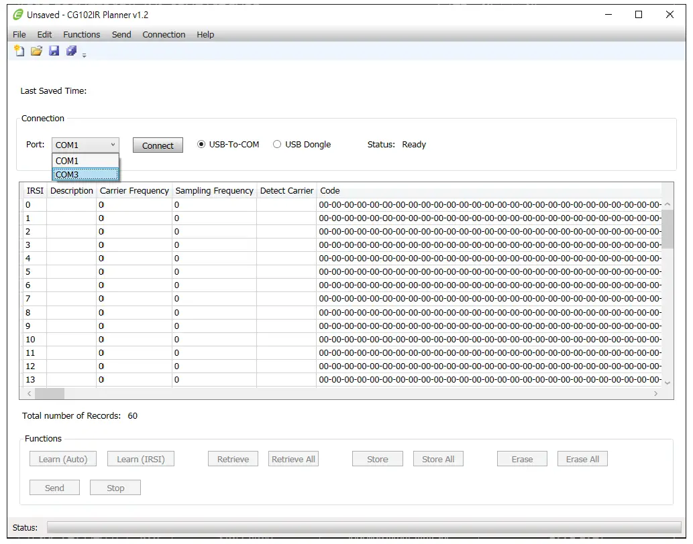Choose COM1 from the port list
This screenshot has height=544, width=693.
pyautogui.click(x=85, y=161)
